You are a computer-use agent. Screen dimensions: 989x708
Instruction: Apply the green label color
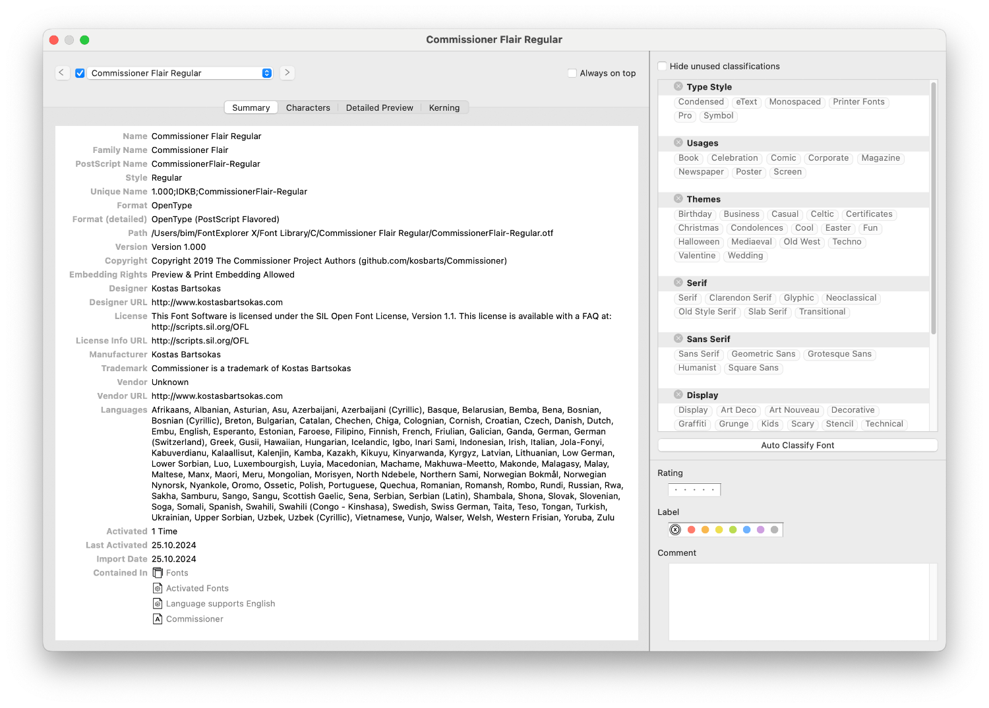coord(733,529)
